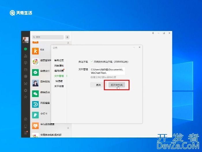Open the 华为运动健康 chat avatar

click(x=35, y=126)
